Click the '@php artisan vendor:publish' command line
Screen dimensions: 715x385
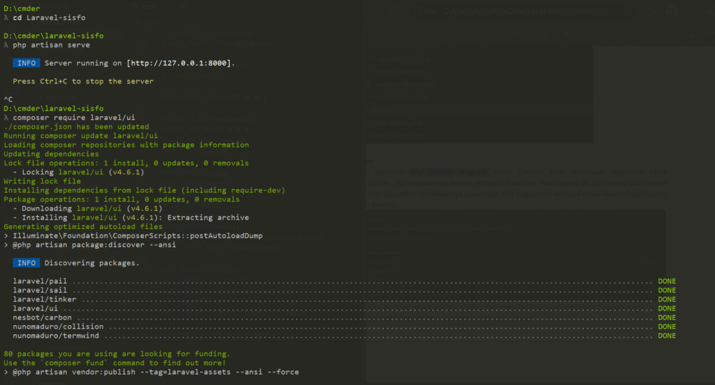pyautogui.click(x=155, y=372)
